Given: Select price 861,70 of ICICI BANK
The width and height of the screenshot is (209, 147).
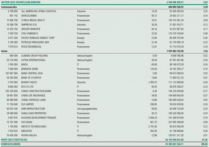Looking at the screenshot, I should (154, 122).
